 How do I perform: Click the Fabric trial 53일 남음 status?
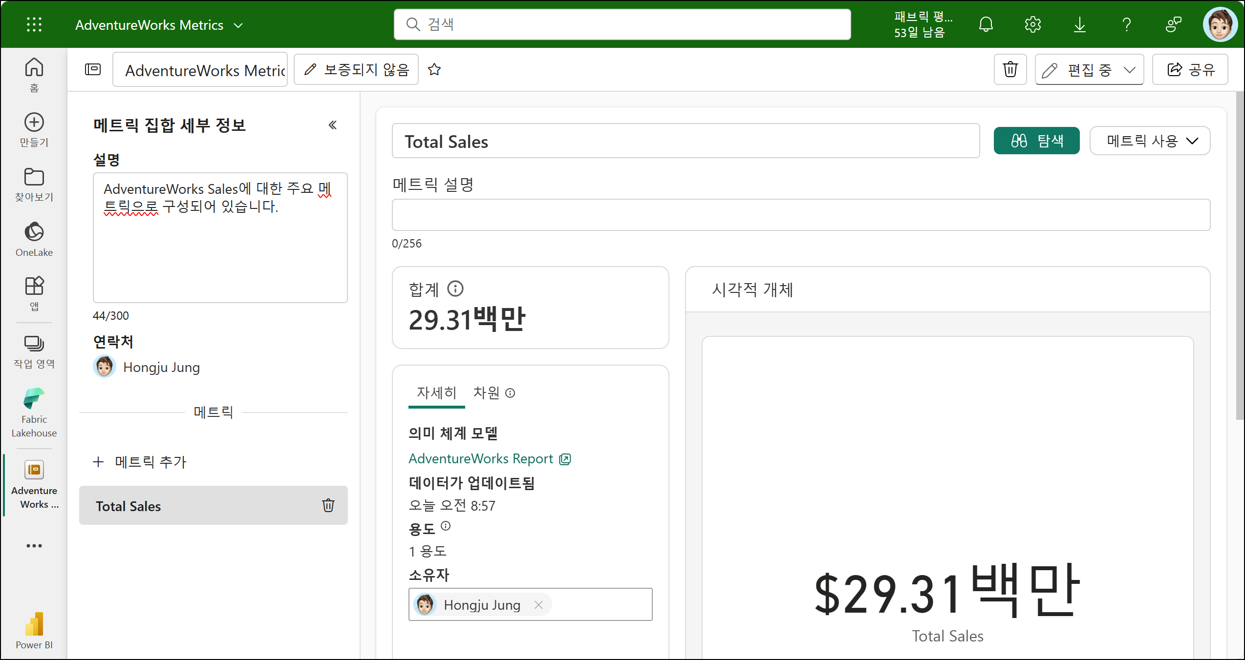pos(923,24)
